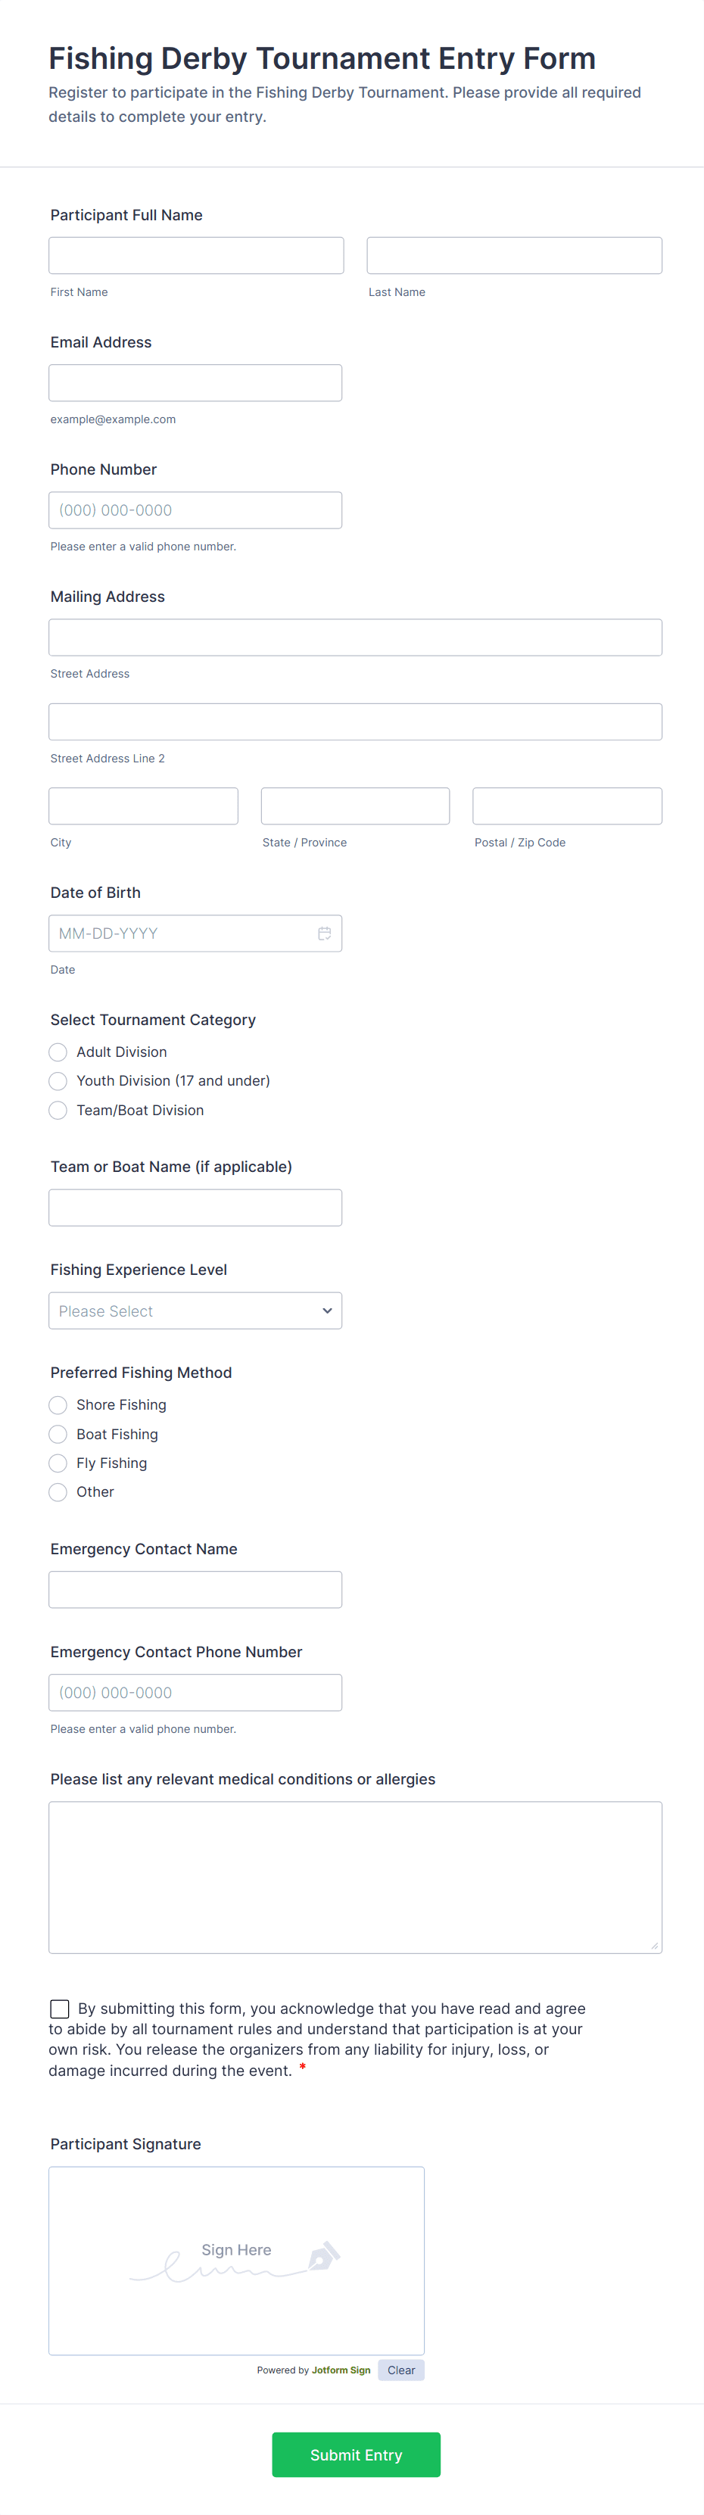Click the Submit Entry button
This screenshot has height=2515, width=704.
[x=356, y=2454]
